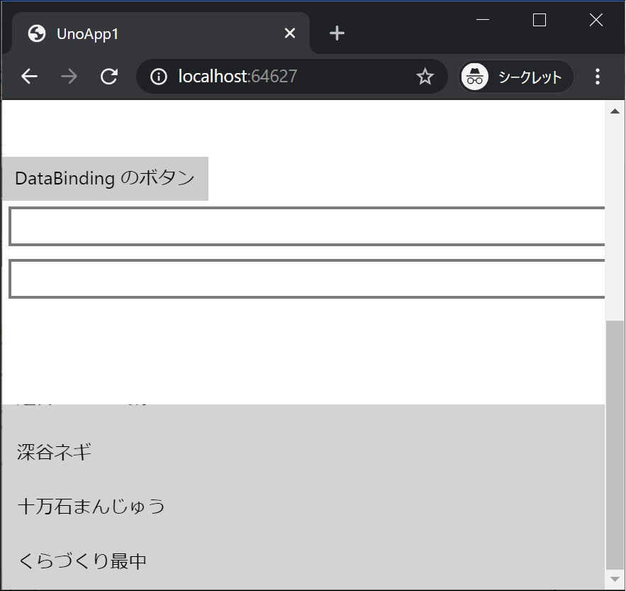Click the page scrollbar's down arrow

coord(615,579)
